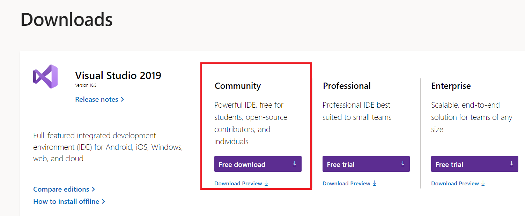Click download arrow icon on Free download button
Viewport: 525px width, 216px height.
295,164
